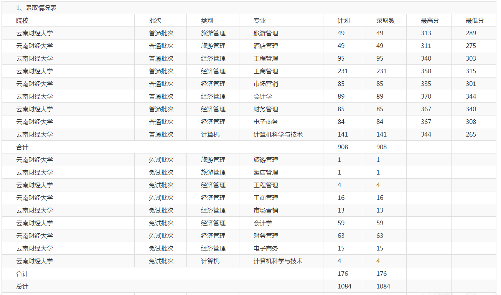
Task: Click the 计划 column header
Action: tap(344, 21)
